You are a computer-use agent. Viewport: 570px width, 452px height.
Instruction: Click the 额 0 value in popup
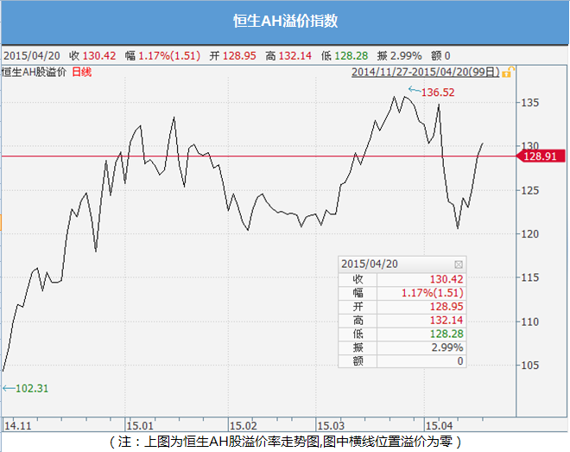click(460, 361)
